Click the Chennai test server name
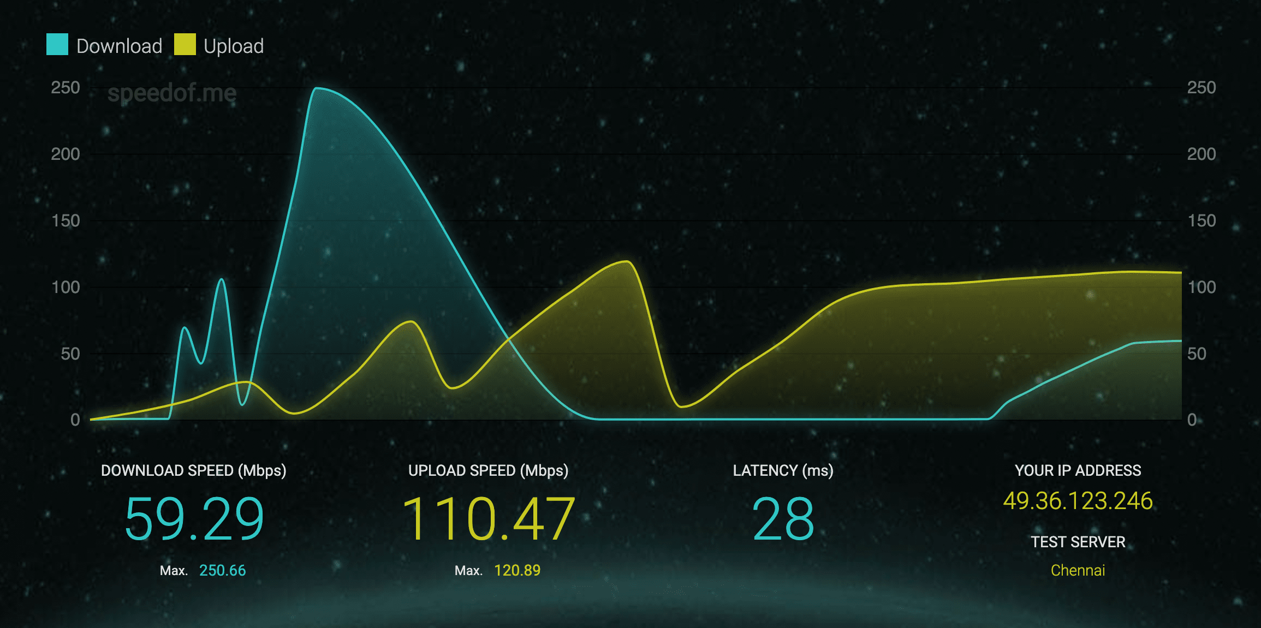The width and height of the screenshot is (1261, 628). coord(1078,570)
